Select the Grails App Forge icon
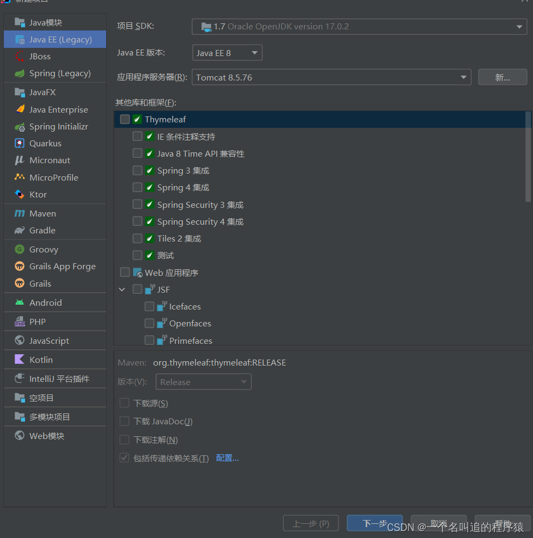 tap(20, 266)
